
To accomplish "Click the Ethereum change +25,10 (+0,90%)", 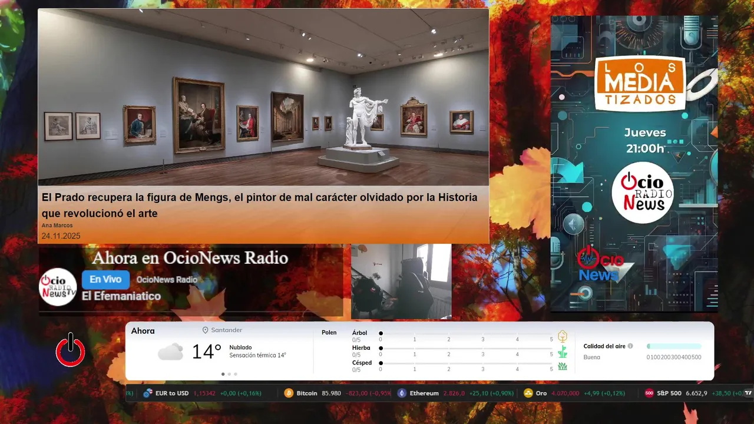I will pyautogui.click(x=491, y=393).
